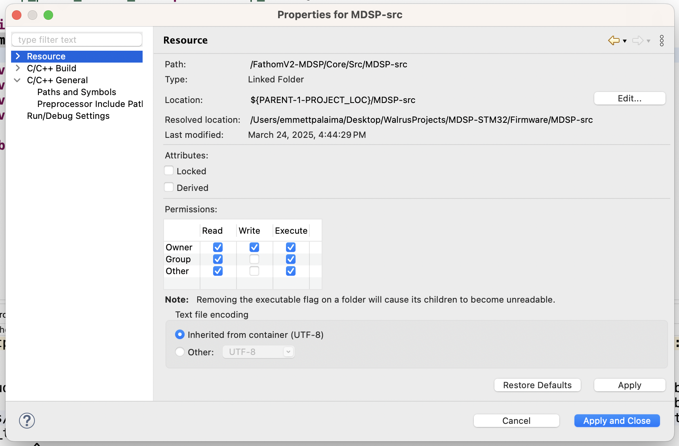Open the three-dot view menu
This screenshot has height=446, width=679.
point(662,40)
